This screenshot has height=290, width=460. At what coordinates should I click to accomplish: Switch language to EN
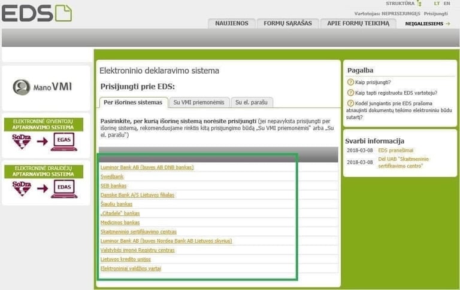(x=447, y=4)
